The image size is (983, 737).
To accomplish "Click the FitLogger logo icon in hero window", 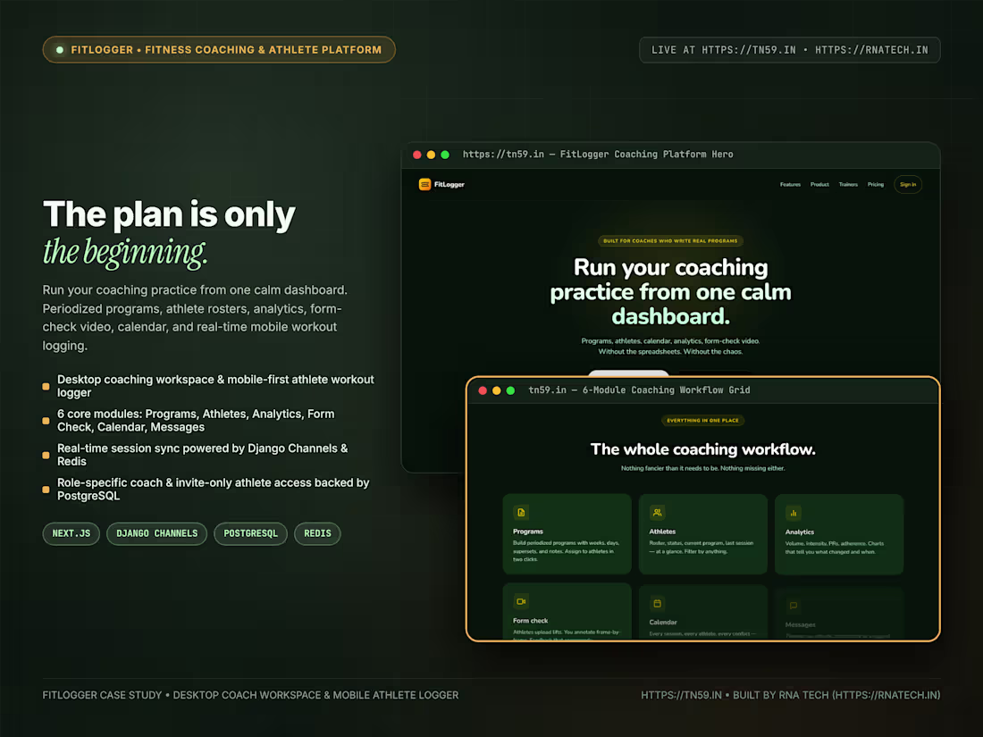I will [424, 184].
